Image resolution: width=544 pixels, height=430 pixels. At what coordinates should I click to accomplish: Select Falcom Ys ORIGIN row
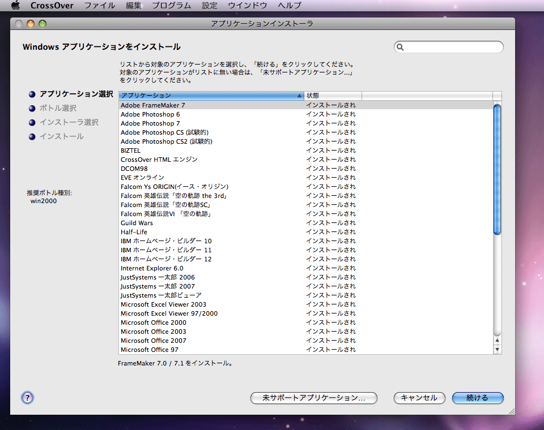(305, 186)
